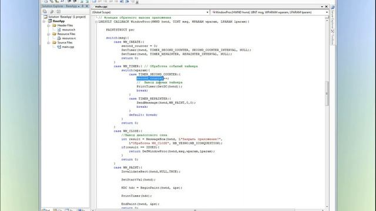Click the third Solution Explorer toolbar icon
The width and height of the screenshot is (376, 211).
tap(59, 12)
